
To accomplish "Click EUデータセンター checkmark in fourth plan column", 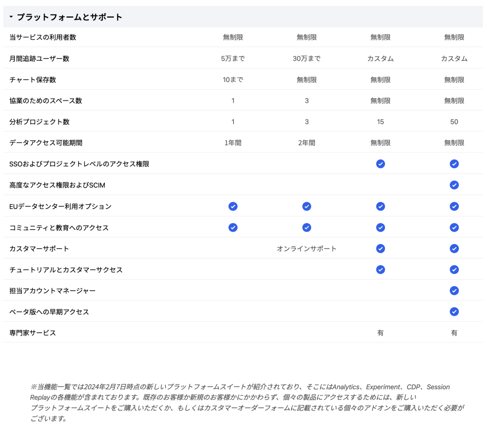I will click(454, 206).
